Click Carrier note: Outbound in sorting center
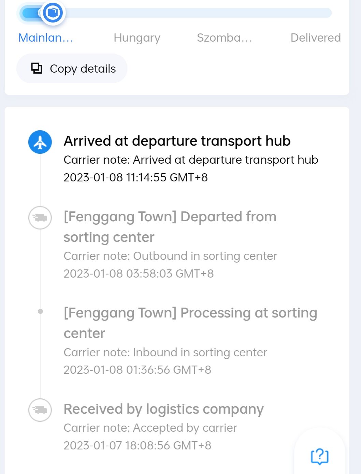The height and width of the screenshot is (474, 361). pyautogui.click(x=170, y=256)
